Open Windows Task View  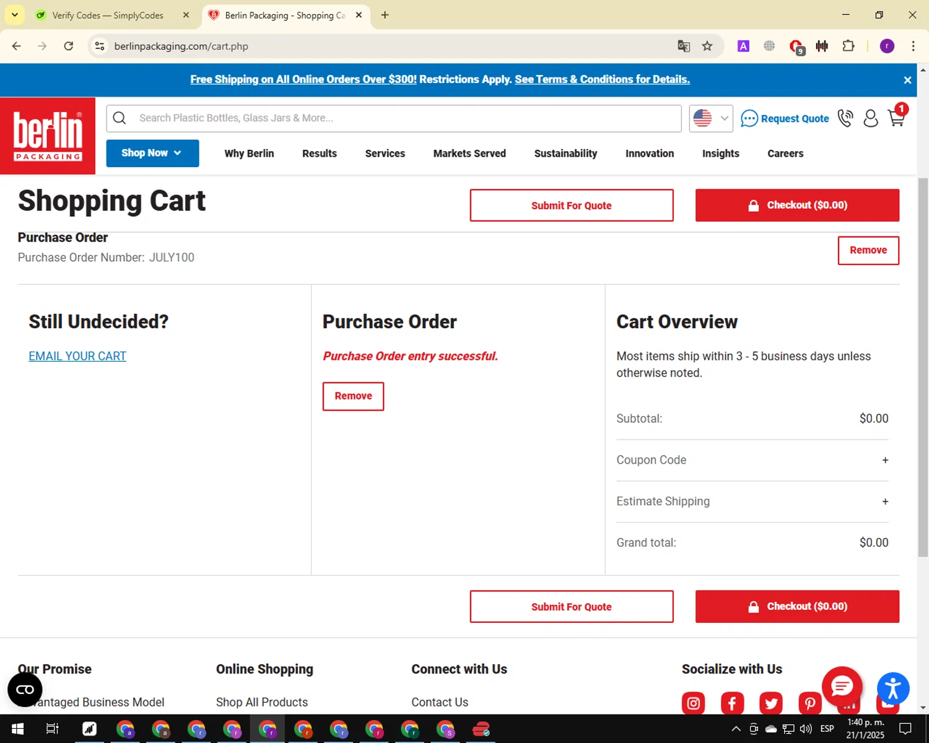[53, 729]
